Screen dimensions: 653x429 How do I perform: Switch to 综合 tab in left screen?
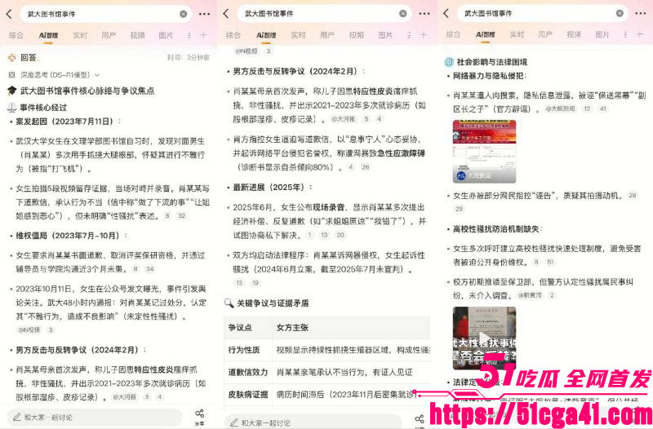click(16, 35)
